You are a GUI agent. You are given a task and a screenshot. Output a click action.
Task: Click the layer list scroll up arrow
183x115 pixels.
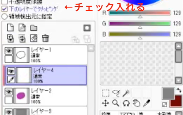click(91, 48)
